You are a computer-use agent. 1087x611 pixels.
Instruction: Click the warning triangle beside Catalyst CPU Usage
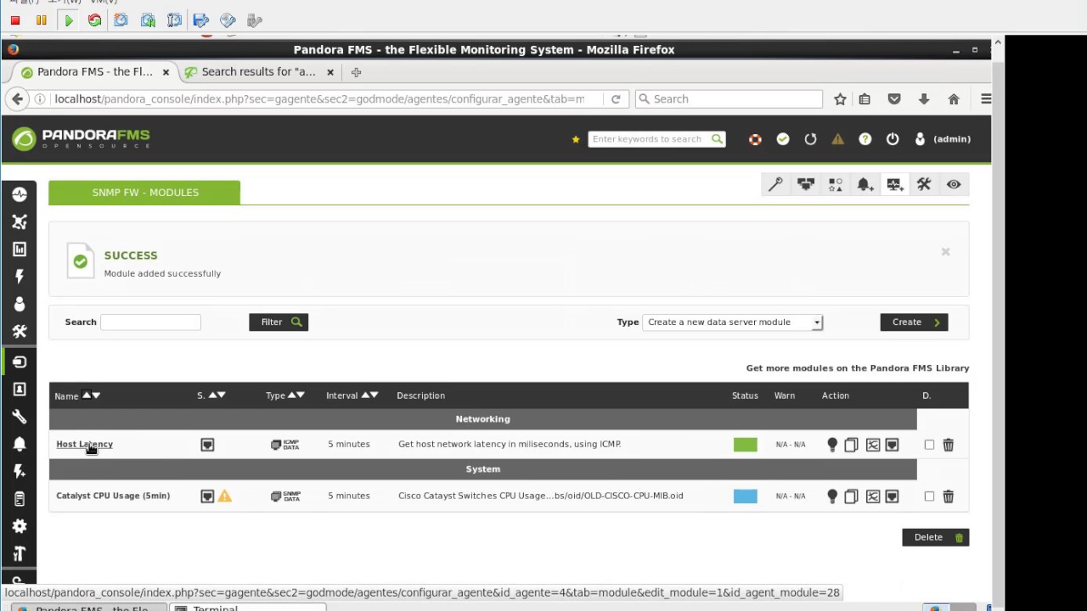(x=225, y=496)
